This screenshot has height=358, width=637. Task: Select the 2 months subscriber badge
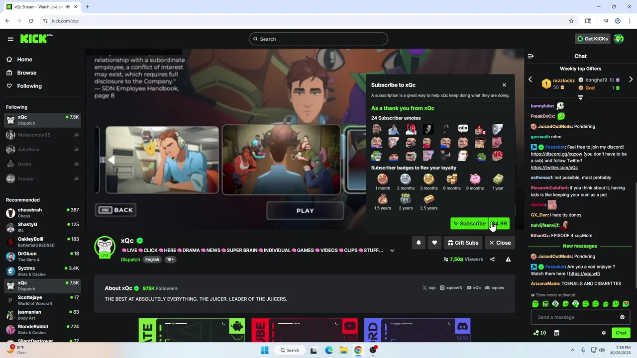tap(406, 182)
